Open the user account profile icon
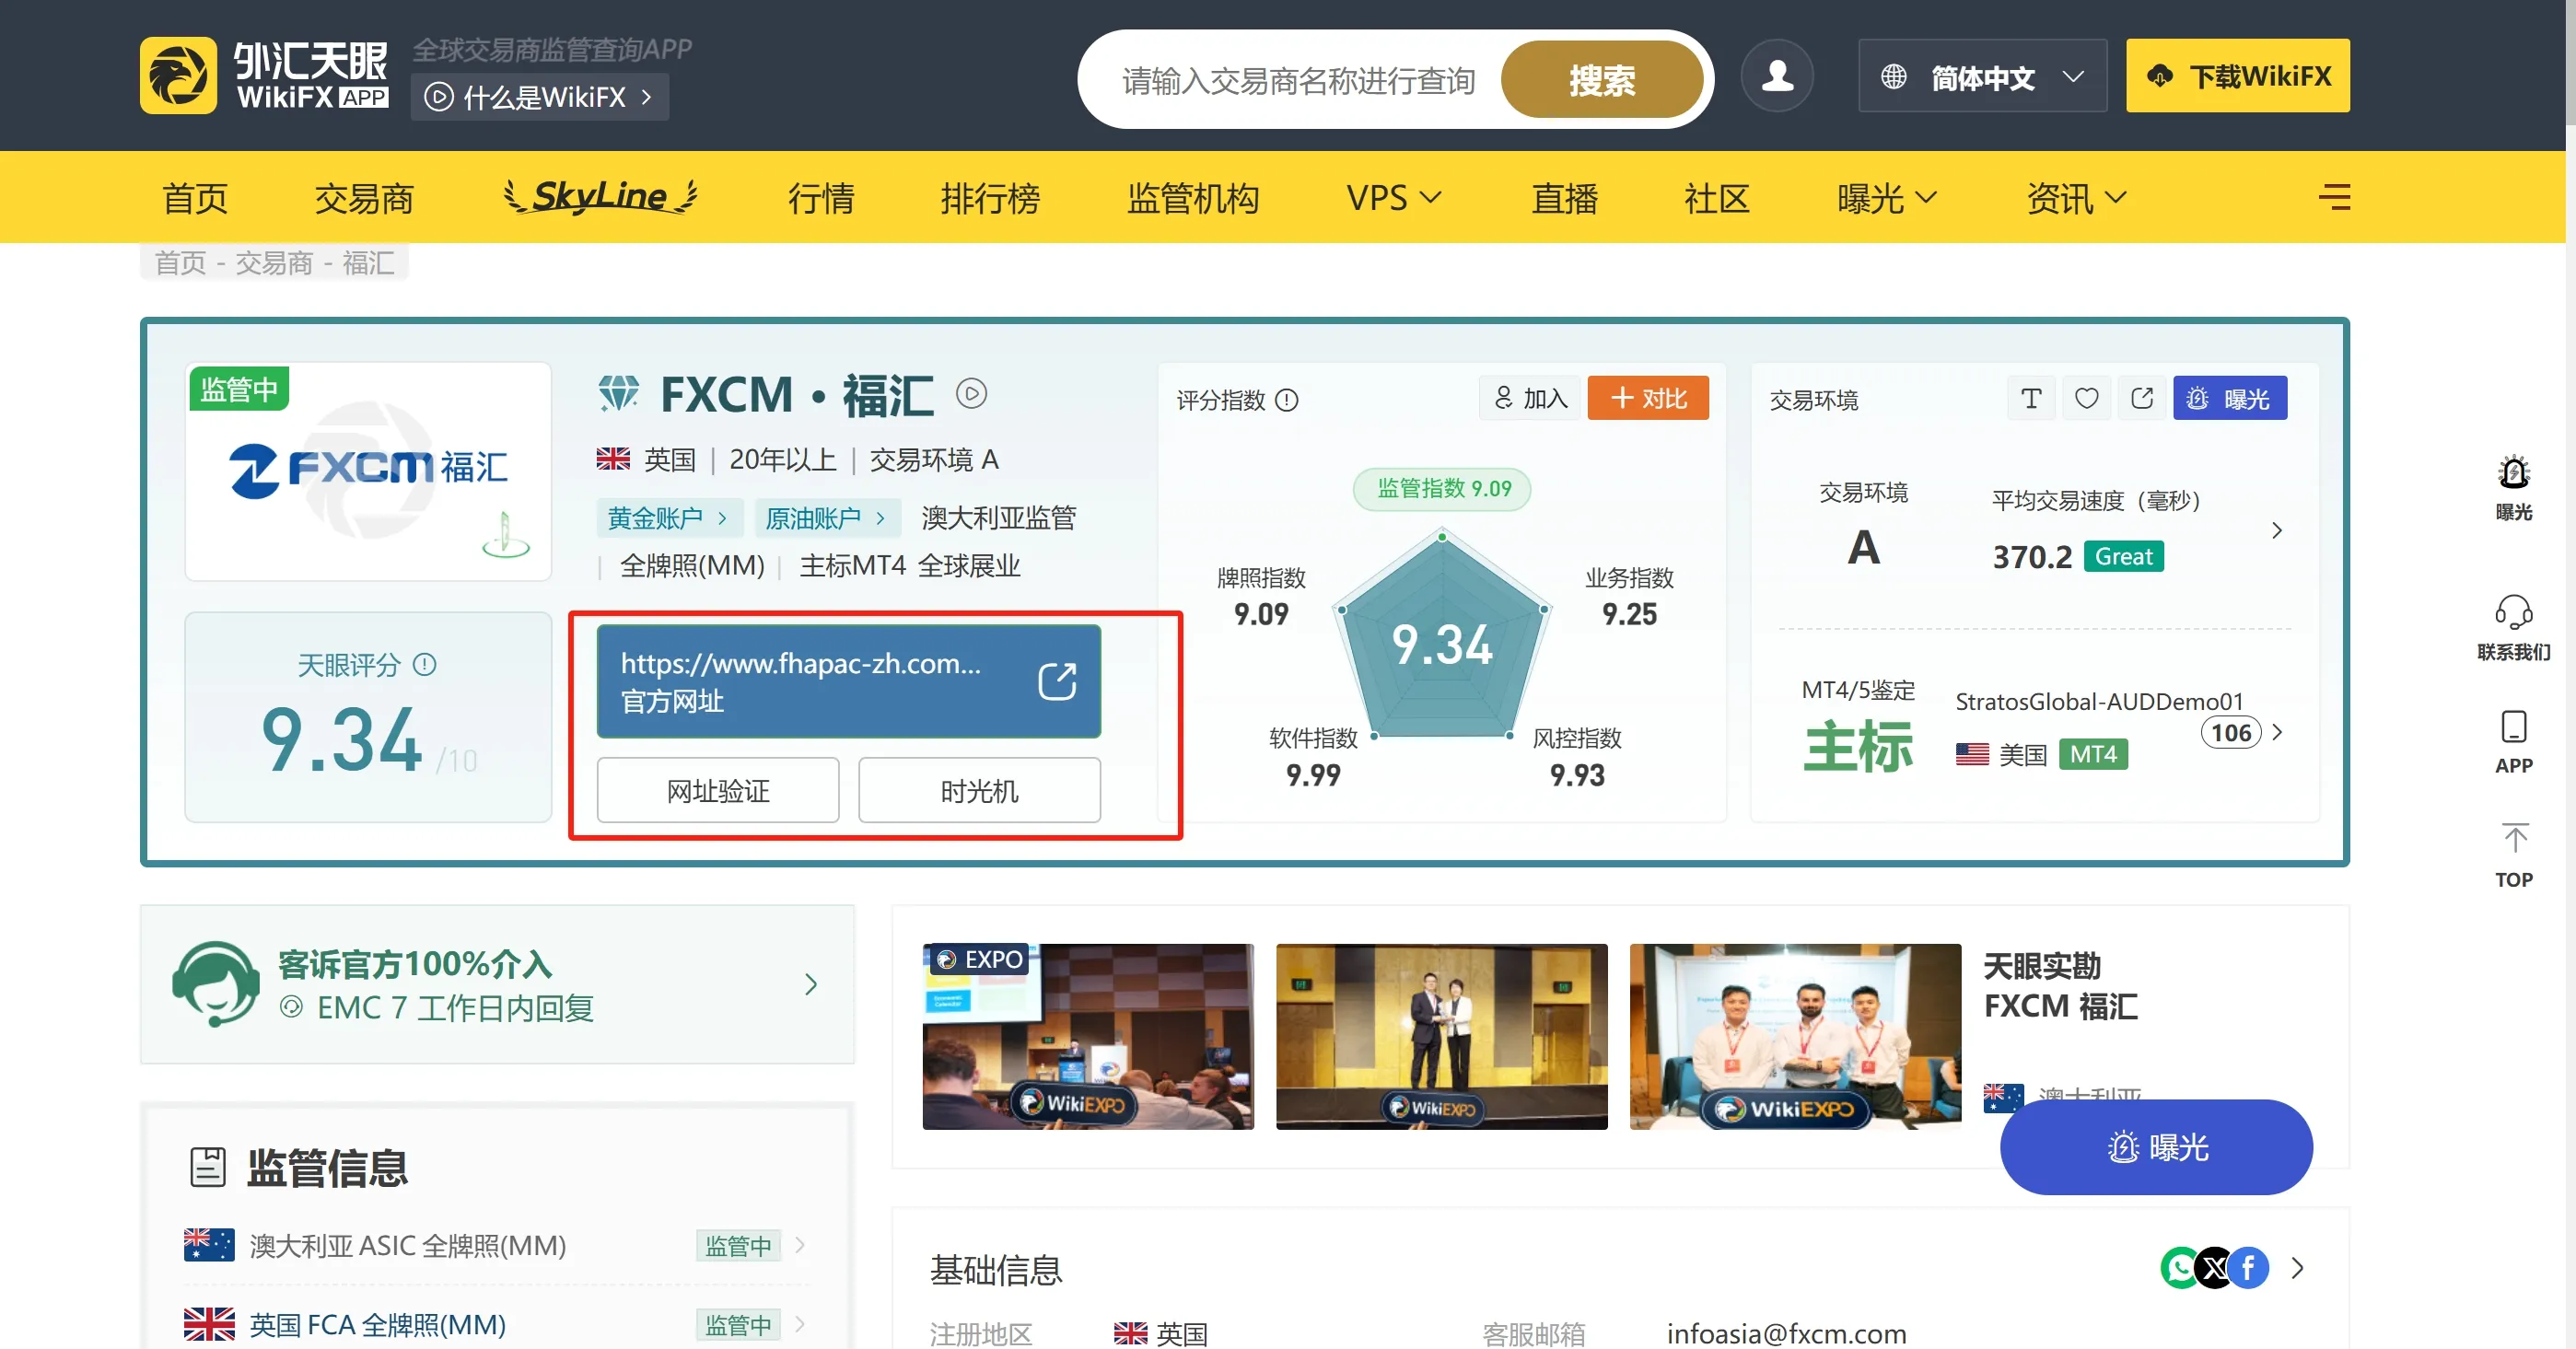 (x=1777, y=76)
